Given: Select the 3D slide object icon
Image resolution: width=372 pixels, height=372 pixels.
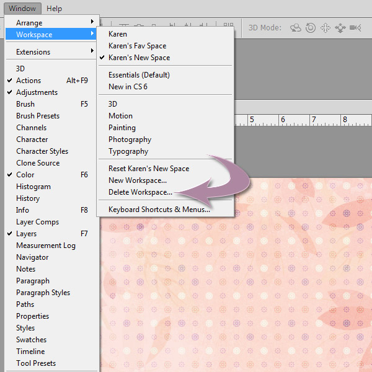Looking at the screenshot, I should click(340, 28).
